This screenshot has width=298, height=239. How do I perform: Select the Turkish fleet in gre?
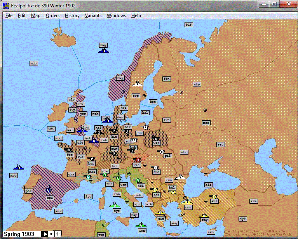160,213
